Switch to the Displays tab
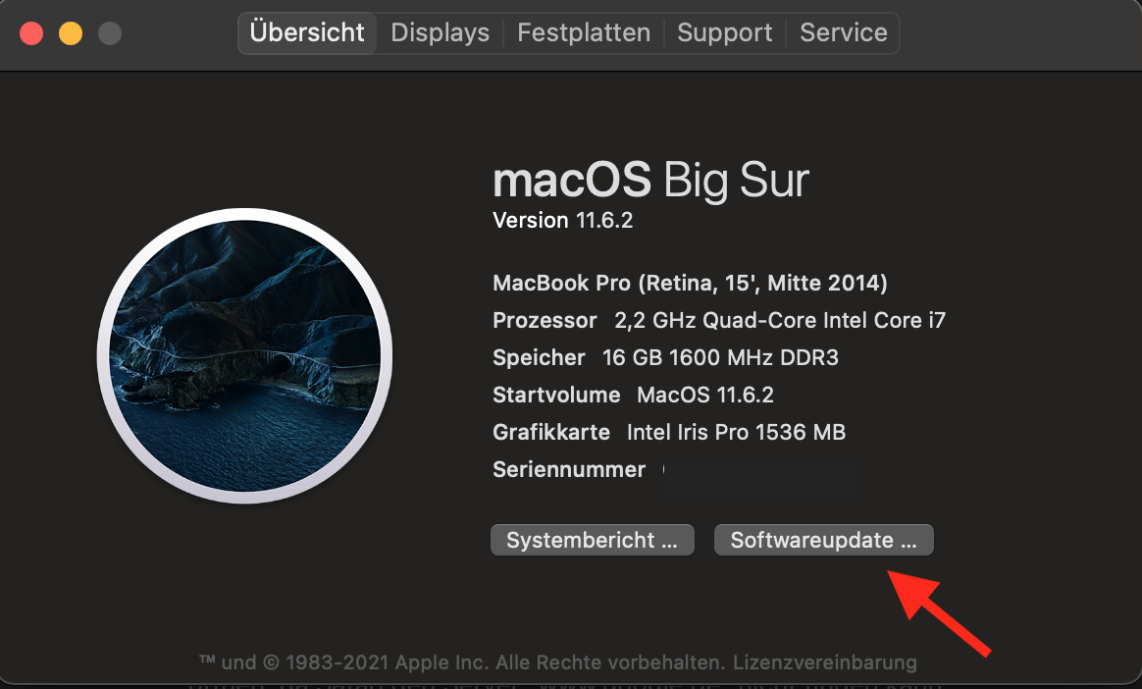Image resolution: width=1142 pixels, height=689 pixels. pos(440,32)
